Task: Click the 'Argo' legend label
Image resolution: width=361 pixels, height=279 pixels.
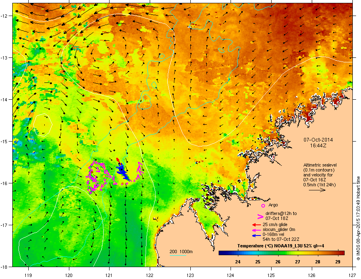Action: coord(273,205)
